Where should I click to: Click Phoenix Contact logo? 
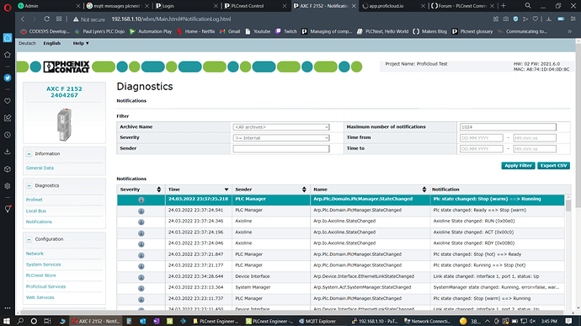point(67,67)
